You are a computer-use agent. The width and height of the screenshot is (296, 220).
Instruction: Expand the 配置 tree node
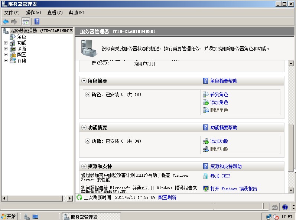6,54
